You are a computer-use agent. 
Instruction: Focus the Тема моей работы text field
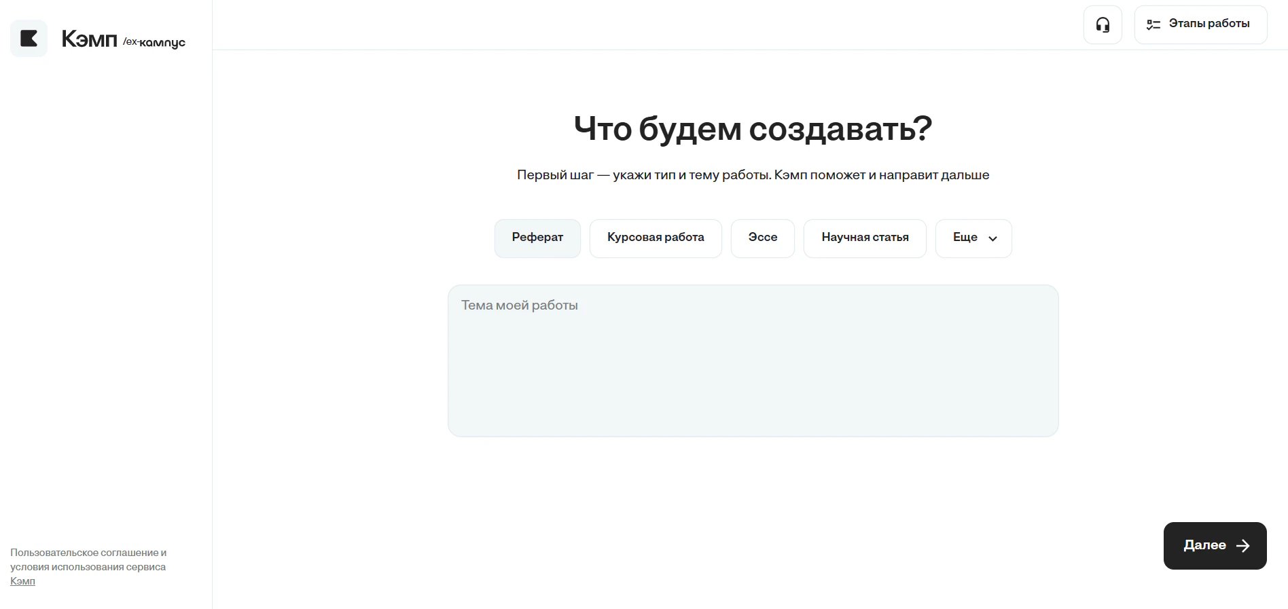point(753,361)
